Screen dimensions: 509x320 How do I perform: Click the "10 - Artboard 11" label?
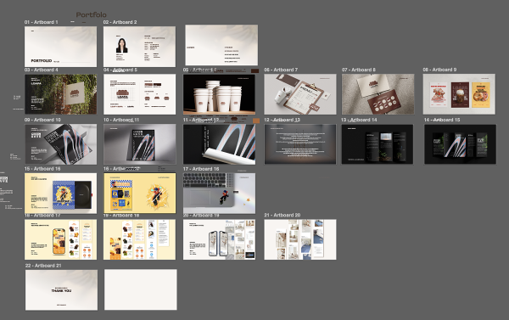[121, 120]
